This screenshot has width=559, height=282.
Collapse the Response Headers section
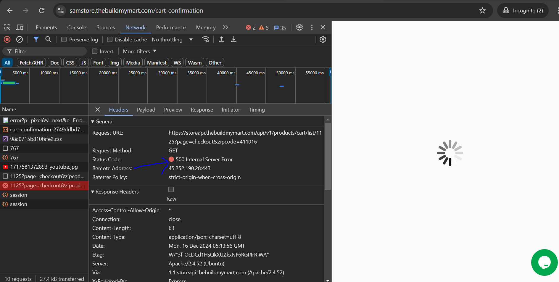coord(115,192)
